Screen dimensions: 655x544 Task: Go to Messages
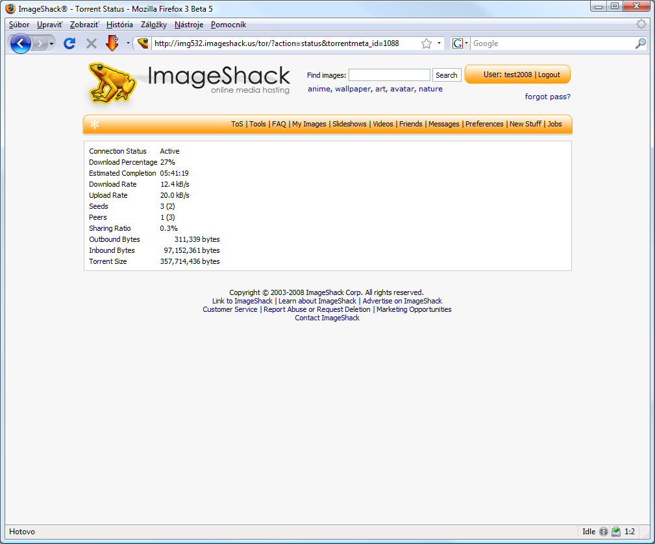[443, 124]
